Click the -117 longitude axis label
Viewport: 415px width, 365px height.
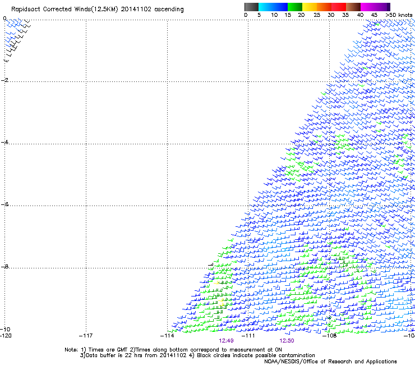(86, 336)
